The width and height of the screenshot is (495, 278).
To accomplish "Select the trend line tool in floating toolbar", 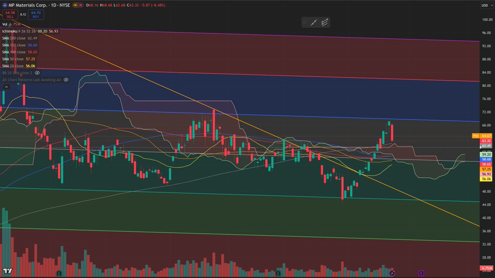I will click(314, 23).
